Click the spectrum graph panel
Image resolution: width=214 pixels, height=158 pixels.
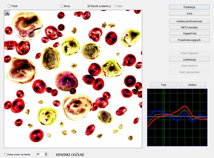177,117
